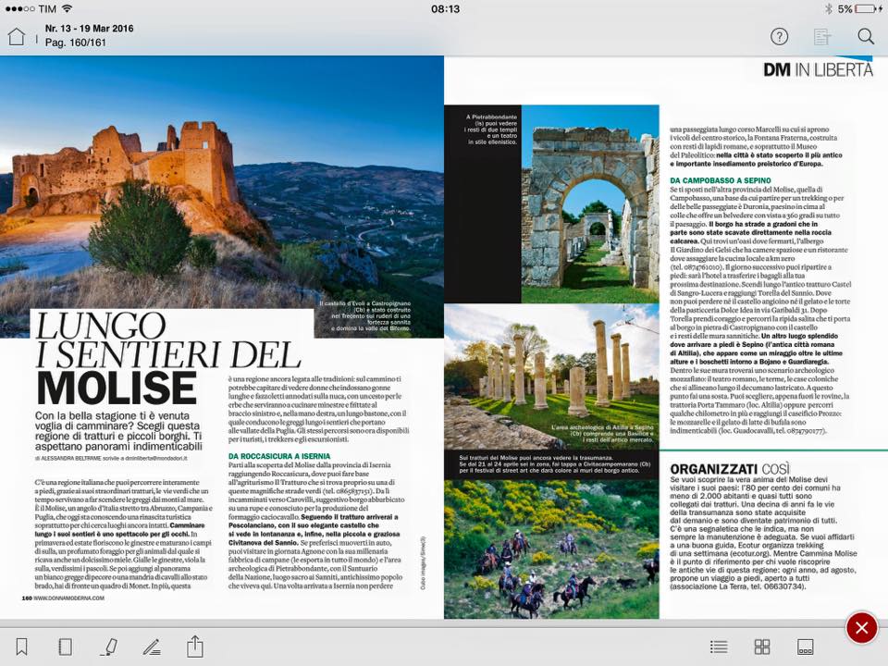The width and height of the screenshot is (888, 666).
Task: Tap the horse riders photo
Action: pos(551,549)
